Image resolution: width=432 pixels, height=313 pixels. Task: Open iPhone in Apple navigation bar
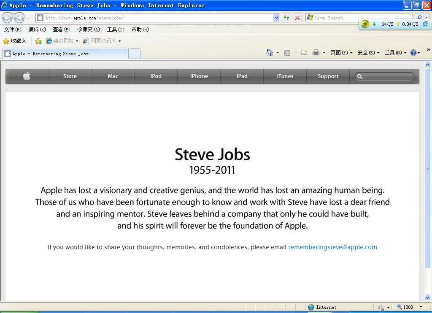click(x=199, y=76)
